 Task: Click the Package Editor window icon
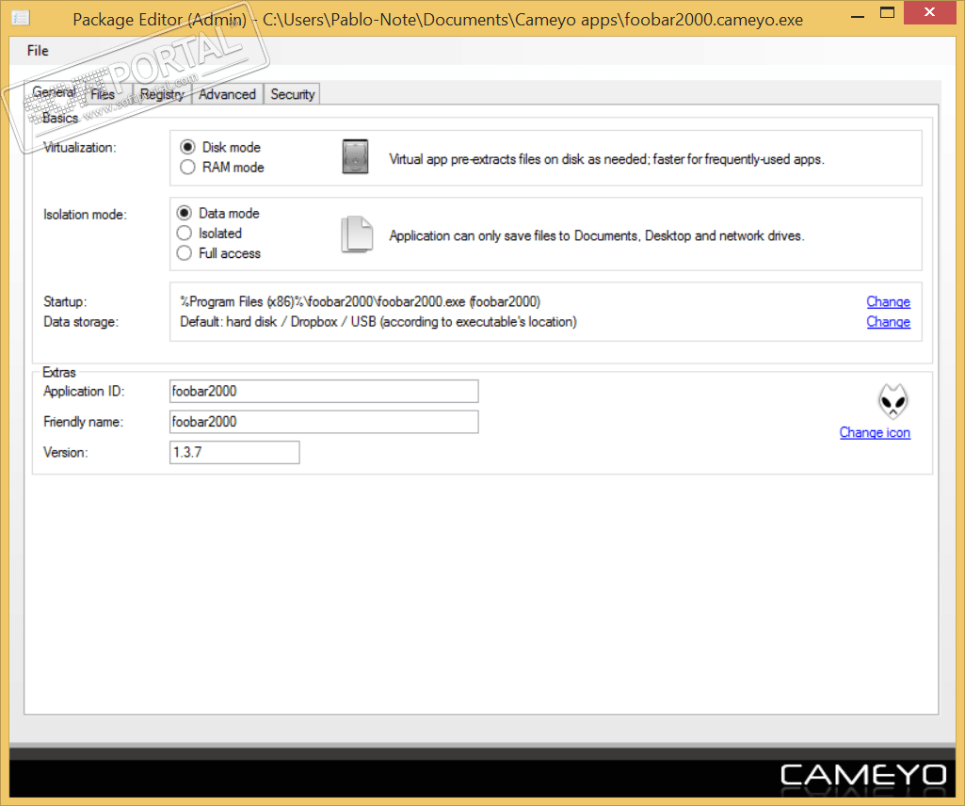point(21,18)
